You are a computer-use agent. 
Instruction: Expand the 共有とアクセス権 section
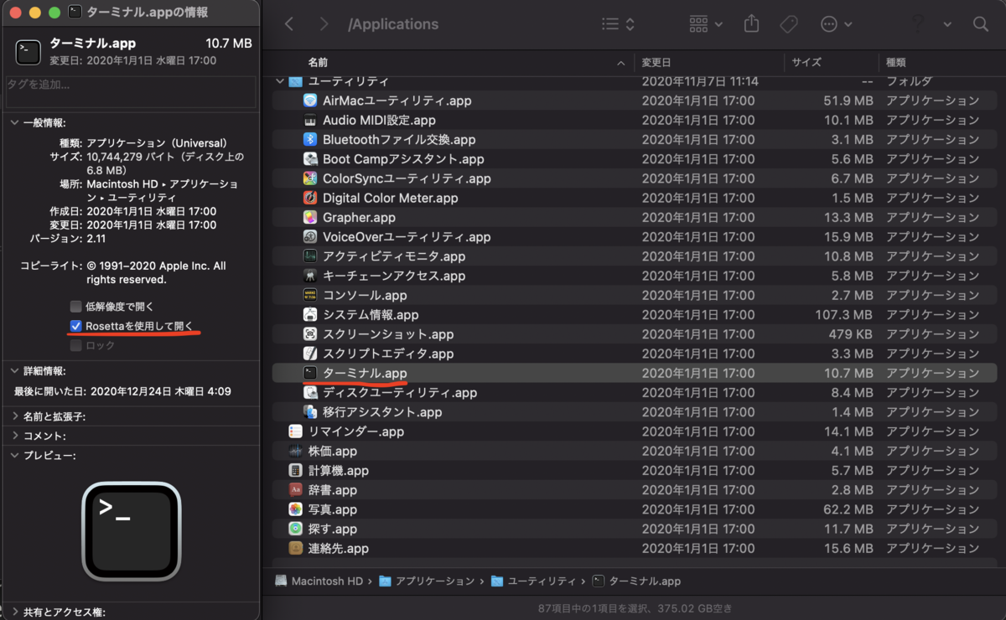15,612
